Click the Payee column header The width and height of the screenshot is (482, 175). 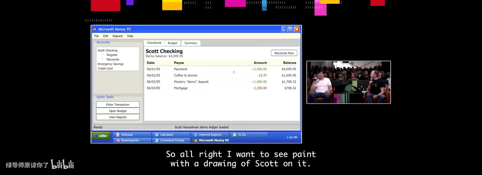(x=179, y=63)
